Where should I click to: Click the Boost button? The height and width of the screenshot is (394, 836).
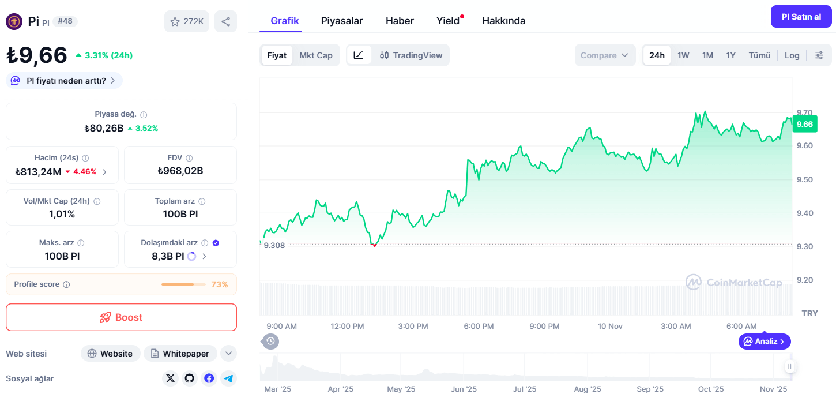121,317
